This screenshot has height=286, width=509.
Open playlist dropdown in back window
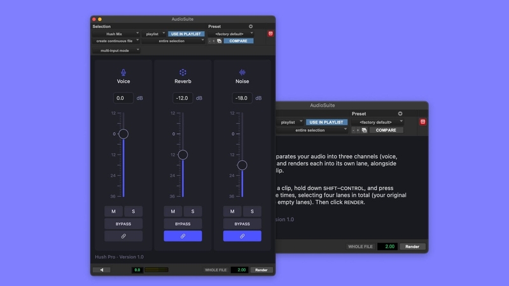coord(289,122)
